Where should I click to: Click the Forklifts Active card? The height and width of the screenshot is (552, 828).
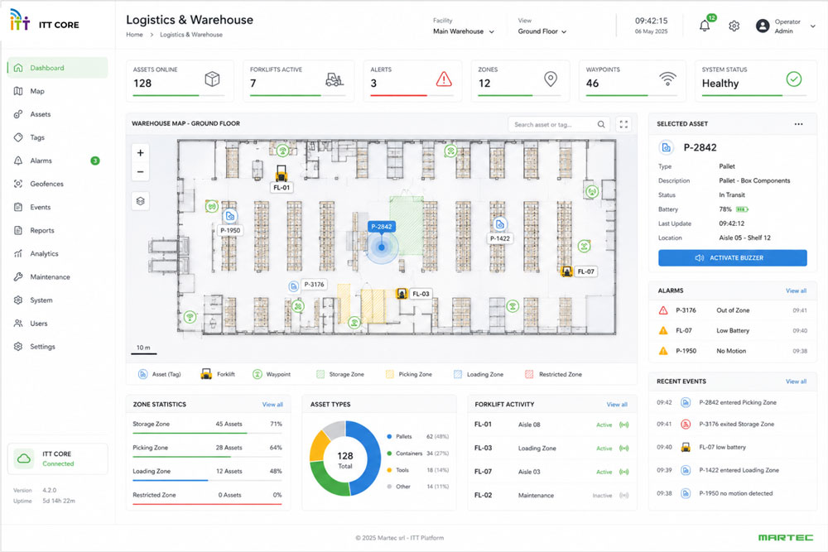pos(298,81)
